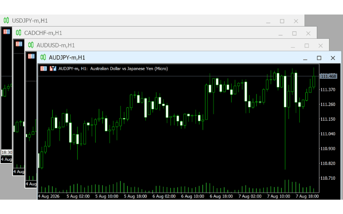This screenshot has width=343, height=214.
Task: Maximize the AUDJPY-m,H1 window
Action: tap(319, 58)
